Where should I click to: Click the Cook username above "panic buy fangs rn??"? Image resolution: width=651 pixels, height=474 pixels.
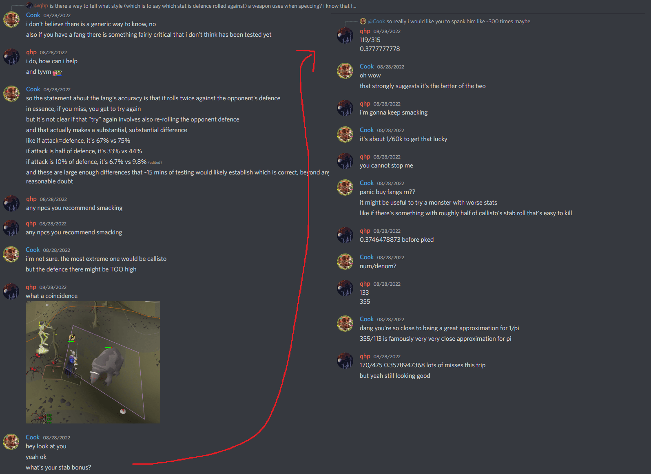click(367, 183)
